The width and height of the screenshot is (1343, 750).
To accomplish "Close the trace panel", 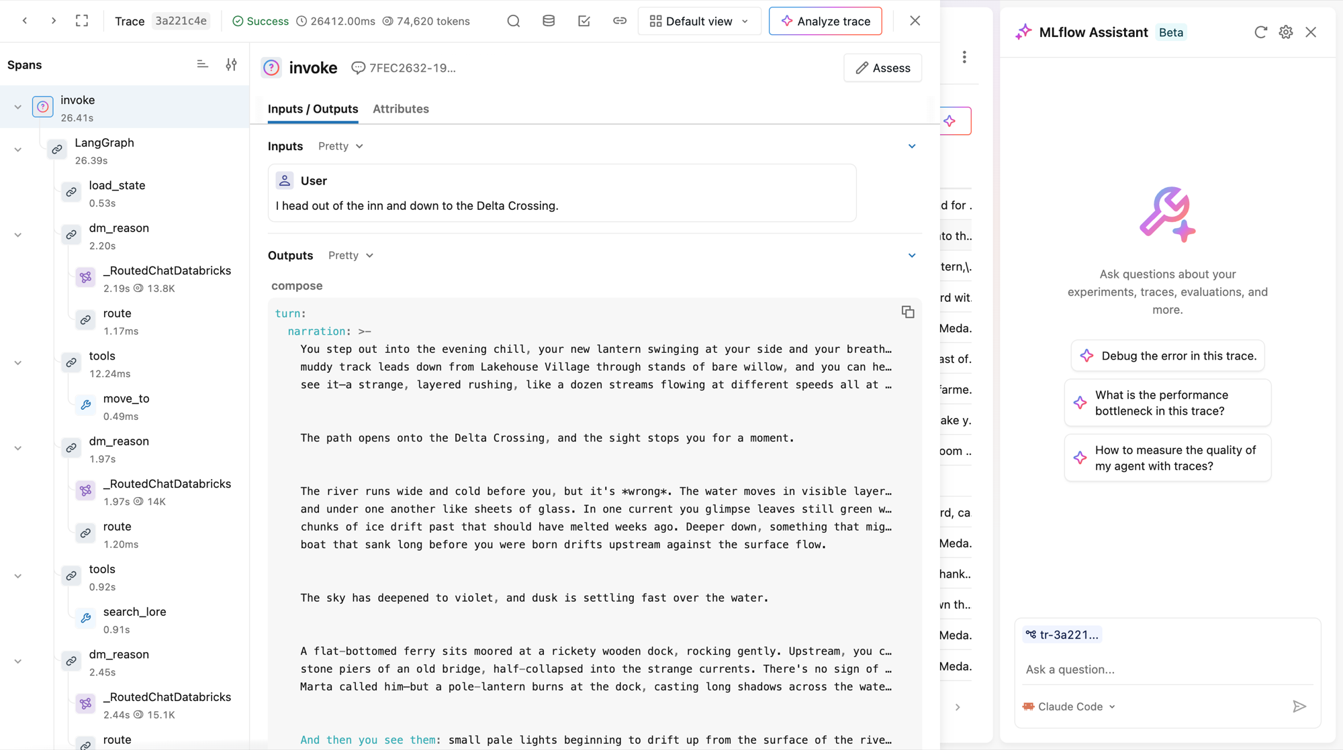I will pos(915,21).
